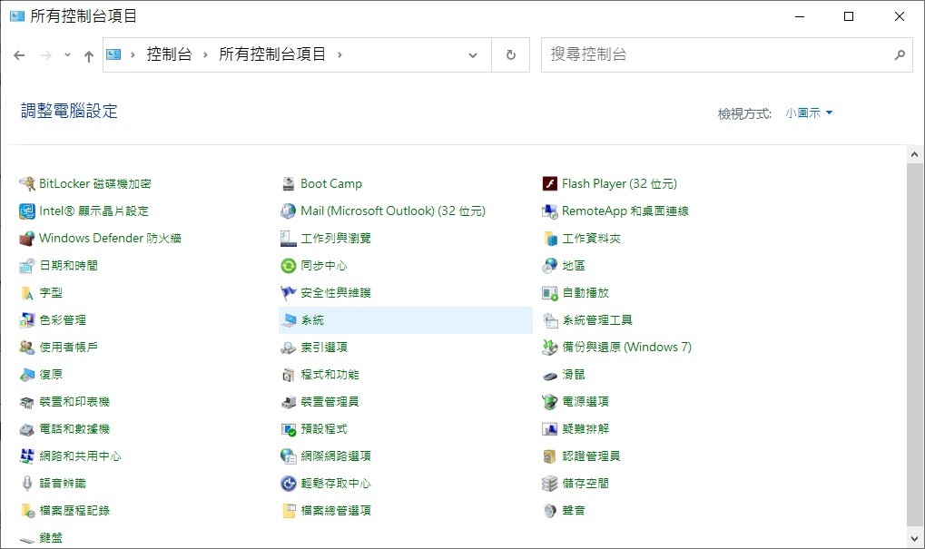Click the 疑難排解 icon
This screenshot has width=925, height=549.
click(x=550, y=429)
